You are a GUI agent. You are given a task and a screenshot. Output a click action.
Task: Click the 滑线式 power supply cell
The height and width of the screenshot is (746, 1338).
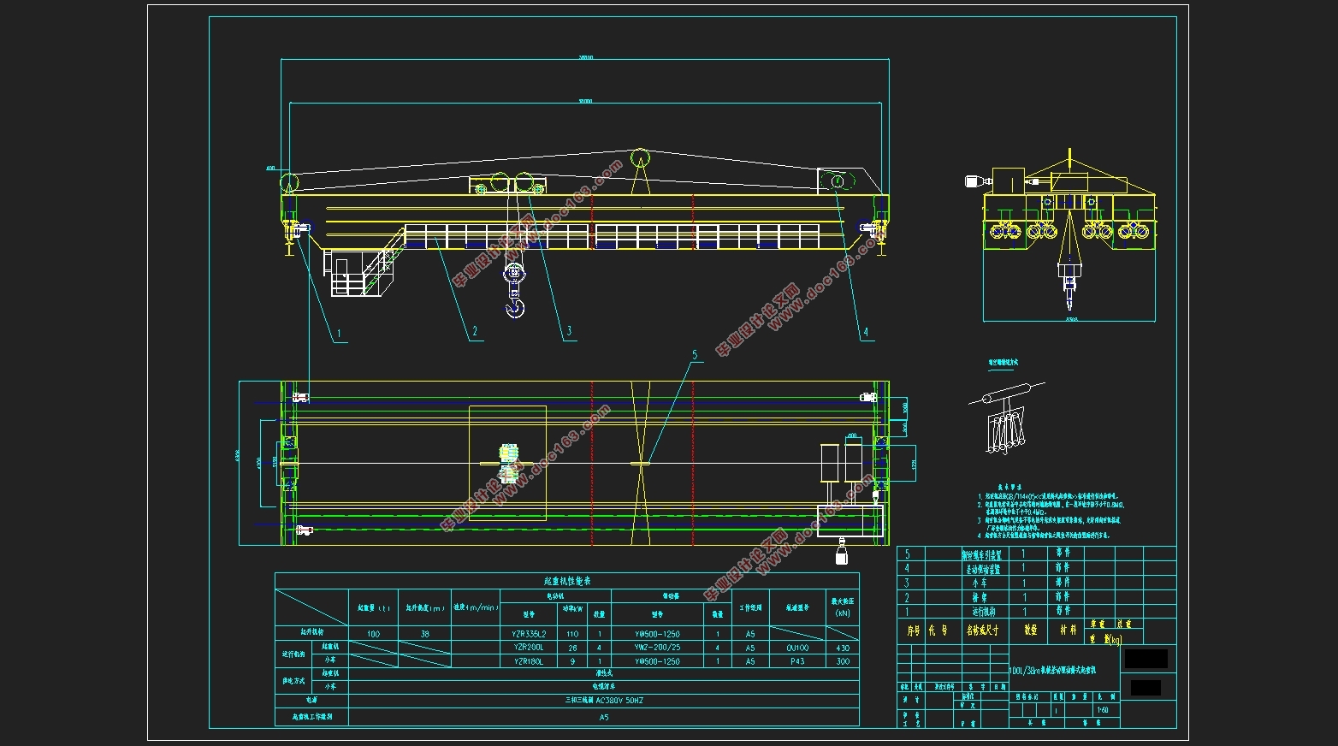click(604, 673)
